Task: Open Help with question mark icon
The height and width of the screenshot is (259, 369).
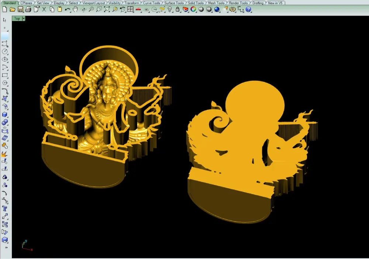Action: (x=248, y=10)
